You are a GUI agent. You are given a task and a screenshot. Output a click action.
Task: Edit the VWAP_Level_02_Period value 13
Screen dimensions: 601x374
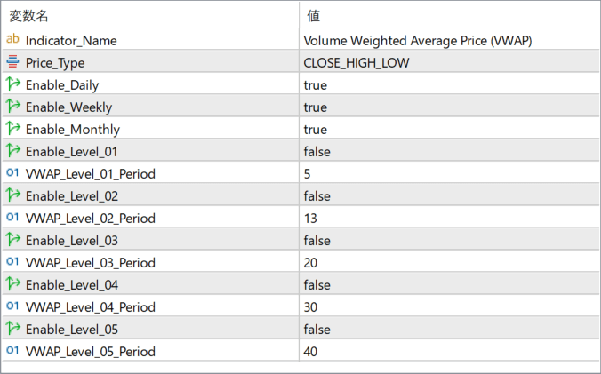click(311, 219)
